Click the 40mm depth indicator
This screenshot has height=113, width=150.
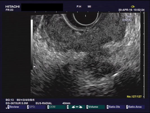(66, 103)
